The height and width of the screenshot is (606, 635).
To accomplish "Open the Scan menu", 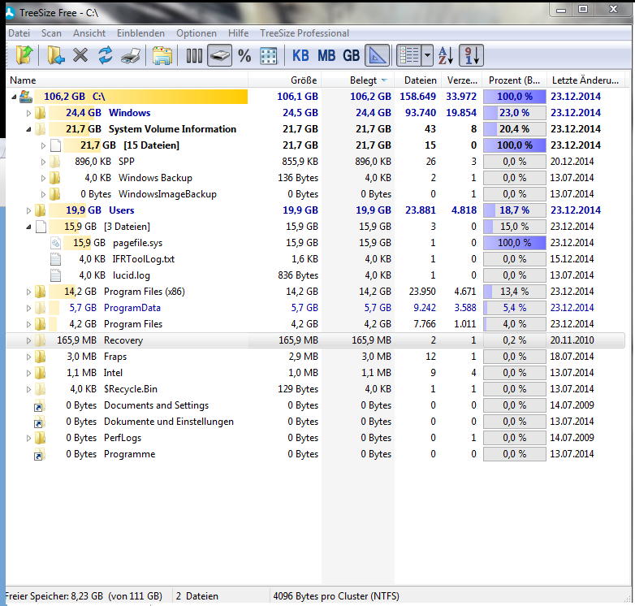I will 51,33.
